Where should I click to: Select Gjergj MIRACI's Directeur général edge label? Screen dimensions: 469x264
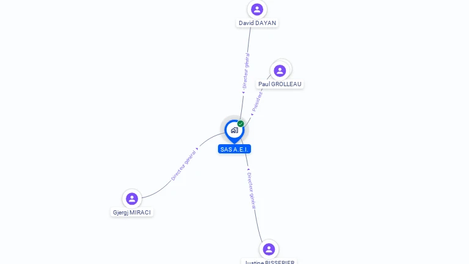point(183,166)
